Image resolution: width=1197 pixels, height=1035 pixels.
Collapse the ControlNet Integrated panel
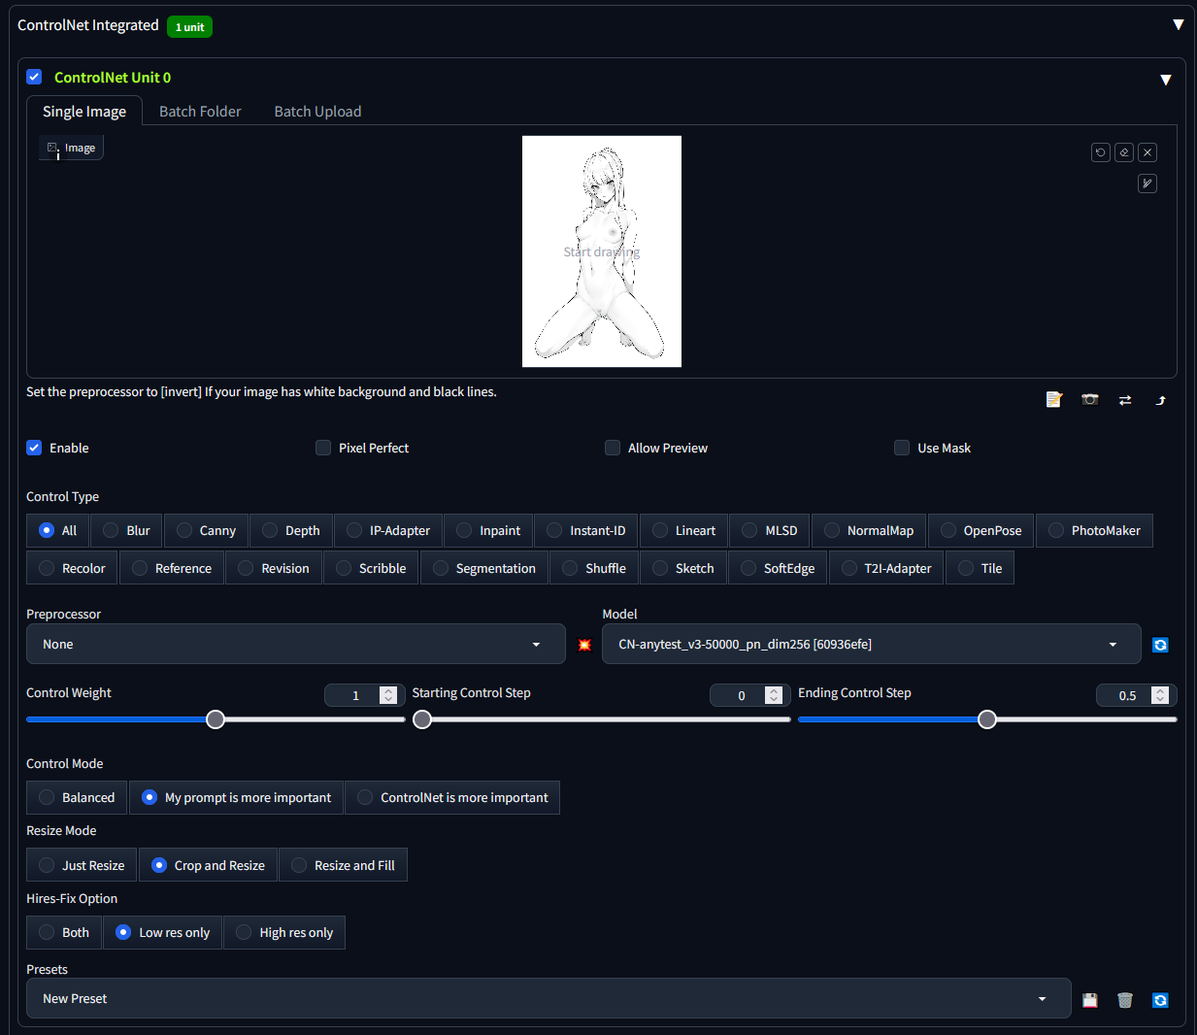[x=1178, y=25]
